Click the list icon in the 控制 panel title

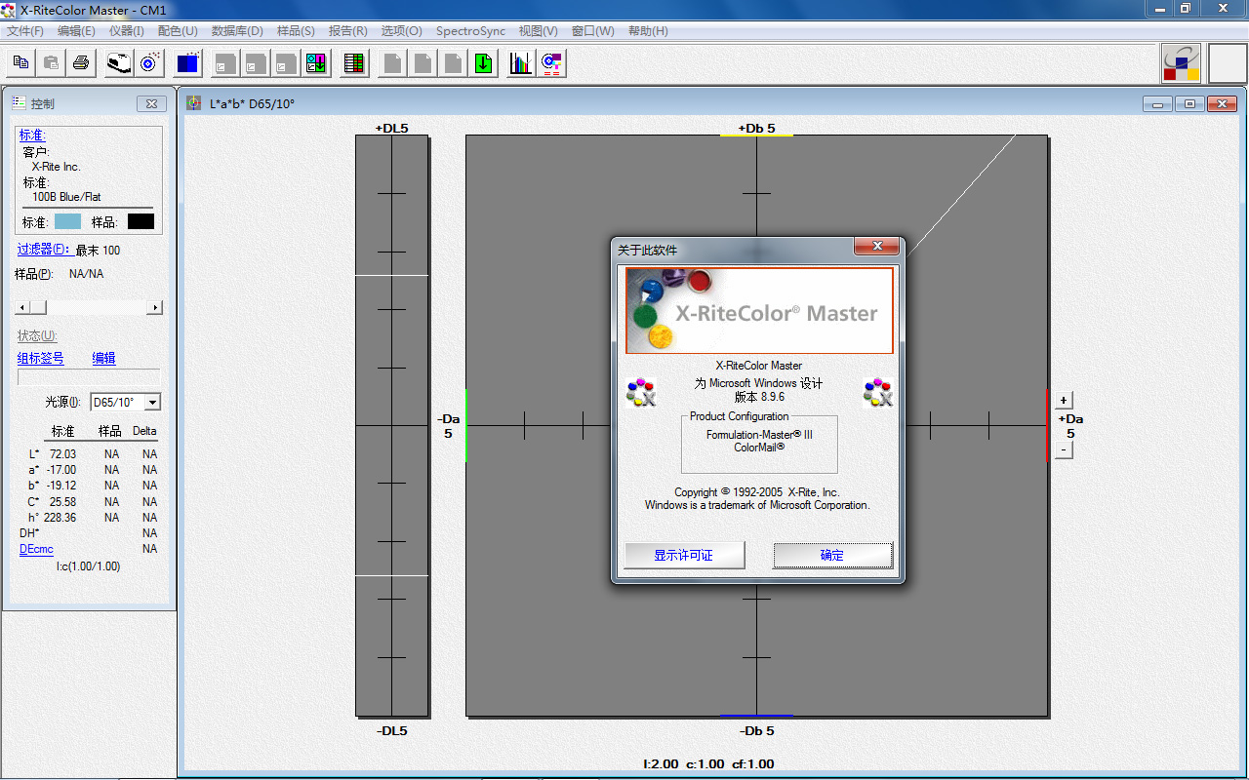18,103
